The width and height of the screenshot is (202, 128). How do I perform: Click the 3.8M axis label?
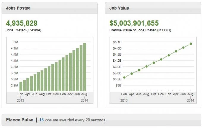pyautogui.click(x=15, y=67)
